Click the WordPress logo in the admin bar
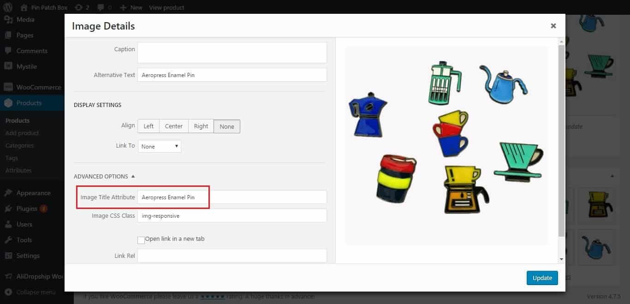630x304 pixels. [x=8, y=7]
